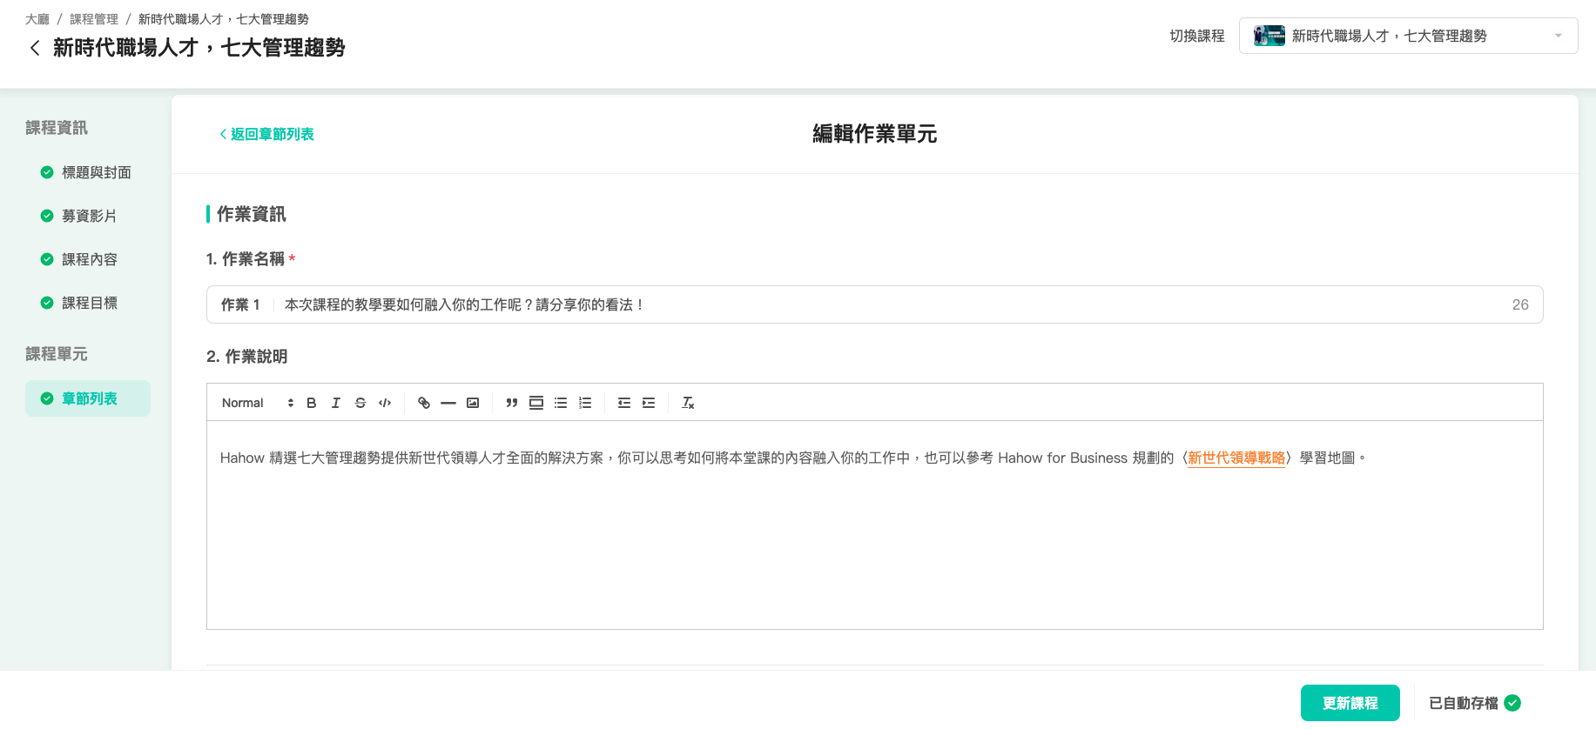The width and height of the screenshot is (1596, 729).
Task: Toggle bold formatting in editor toolbar
Action: 311,403
